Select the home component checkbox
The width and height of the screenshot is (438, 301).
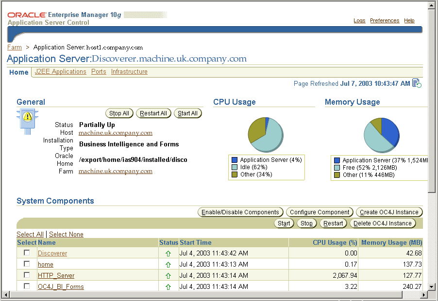27,264
